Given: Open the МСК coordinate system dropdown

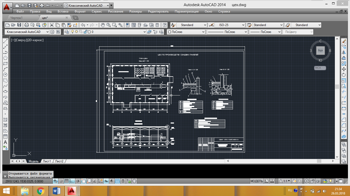Looking at the screenshot, I should pyautogui.click(x=320, y=68).
